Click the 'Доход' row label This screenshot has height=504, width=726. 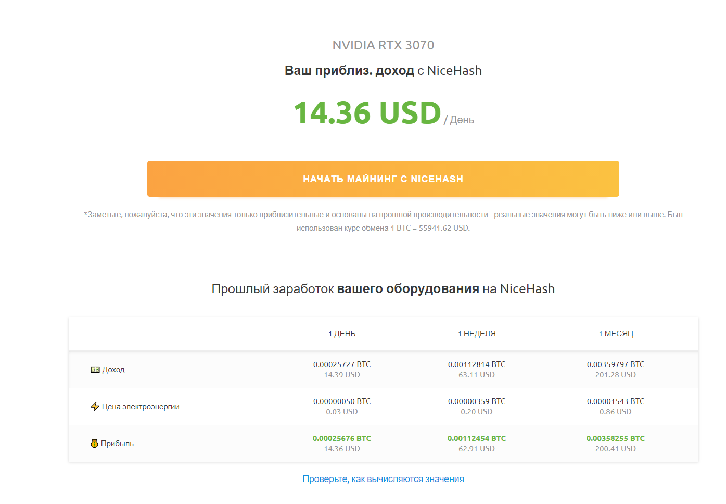point(113,370)
